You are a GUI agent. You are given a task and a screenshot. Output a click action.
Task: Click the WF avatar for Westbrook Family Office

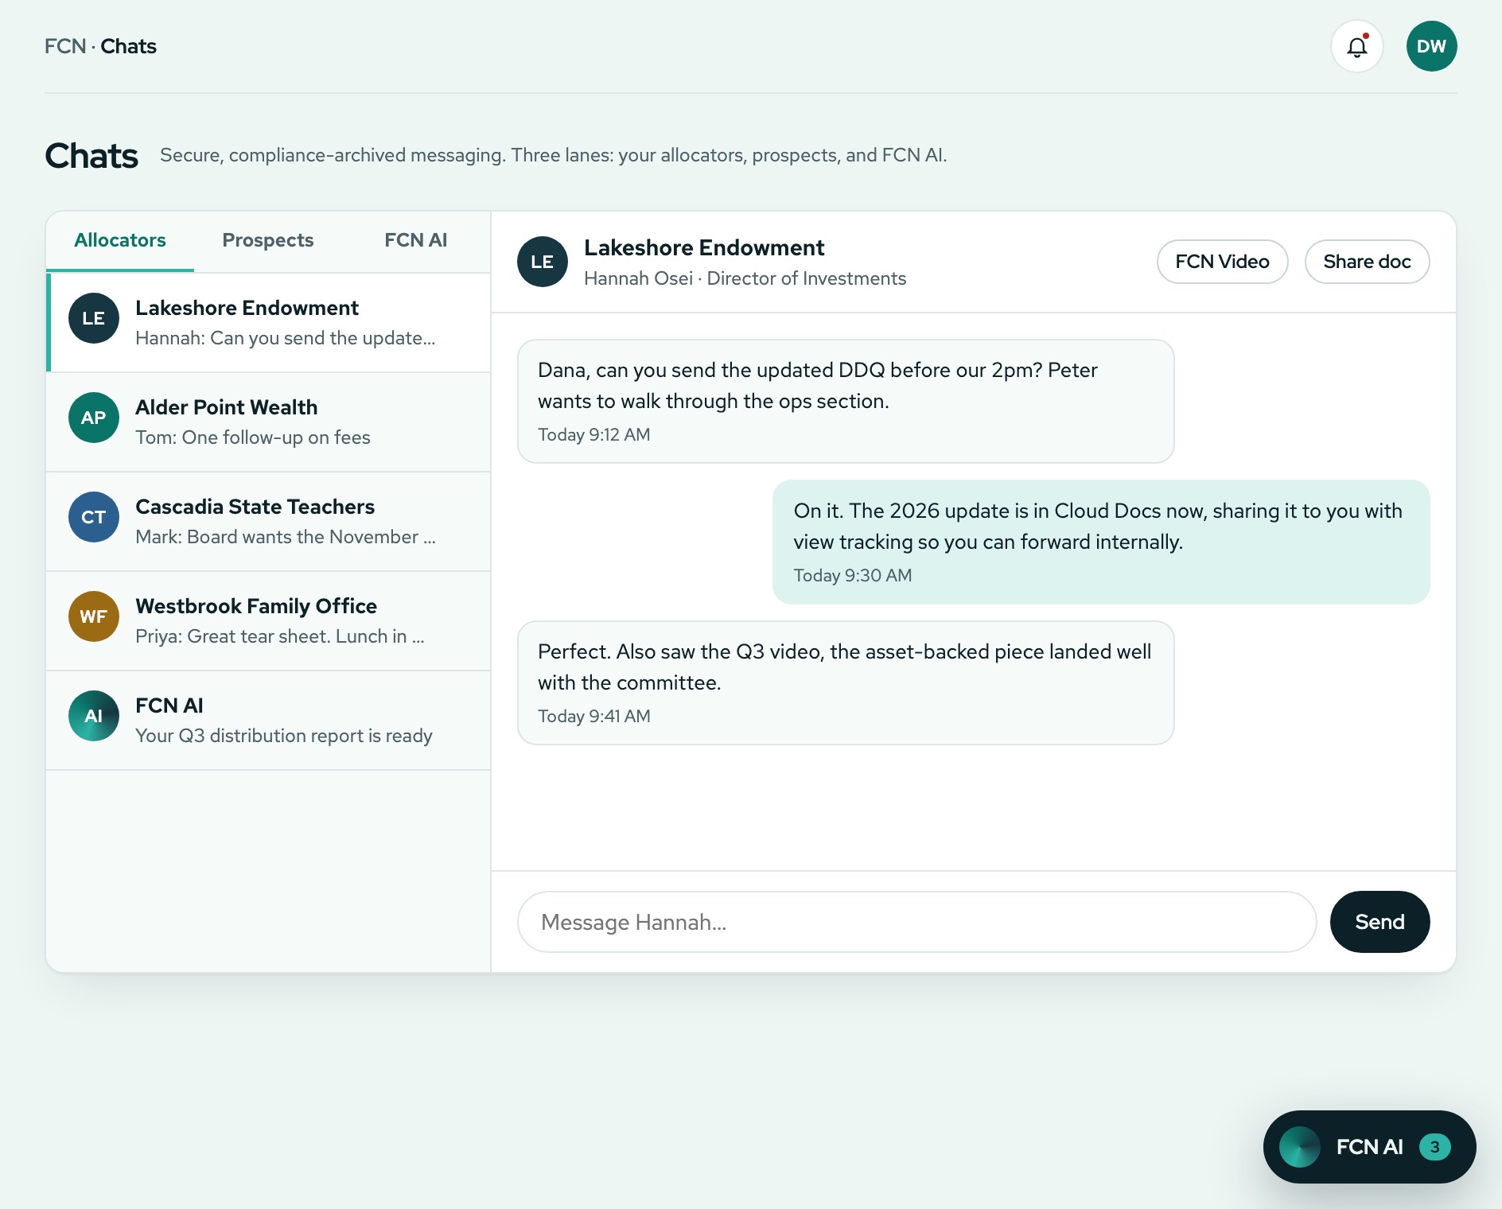tap(94, 616)
